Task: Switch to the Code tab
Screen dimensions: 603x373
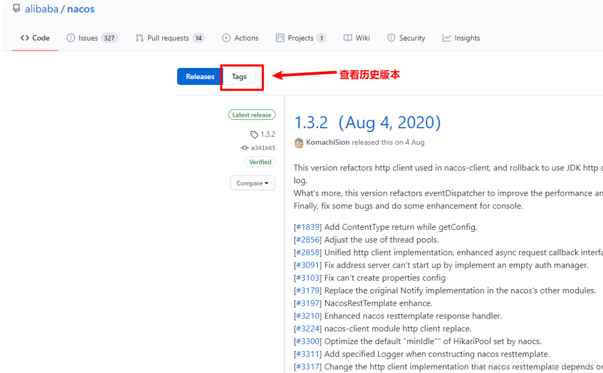Action: pos(35,38)
